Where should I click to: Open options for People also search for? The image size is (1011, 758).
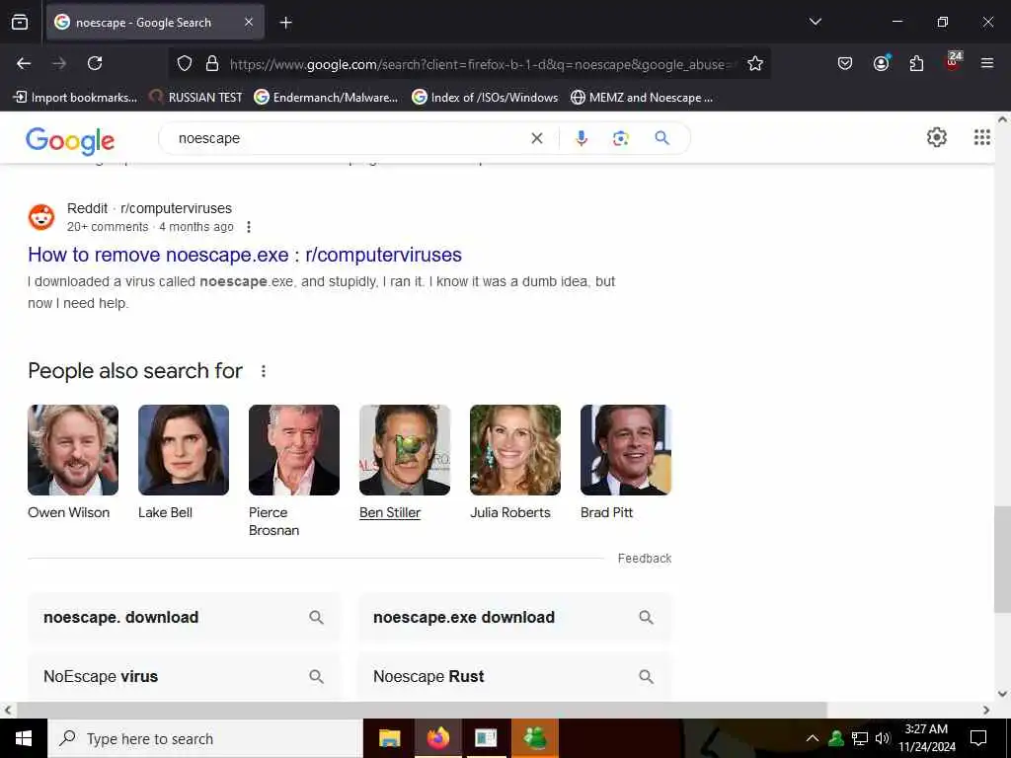point(263,371)
